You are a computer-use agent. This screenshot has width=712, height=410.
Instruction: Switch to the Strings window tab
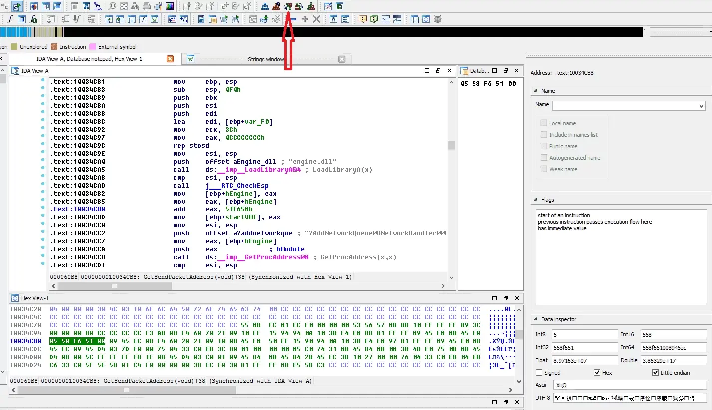266,59
